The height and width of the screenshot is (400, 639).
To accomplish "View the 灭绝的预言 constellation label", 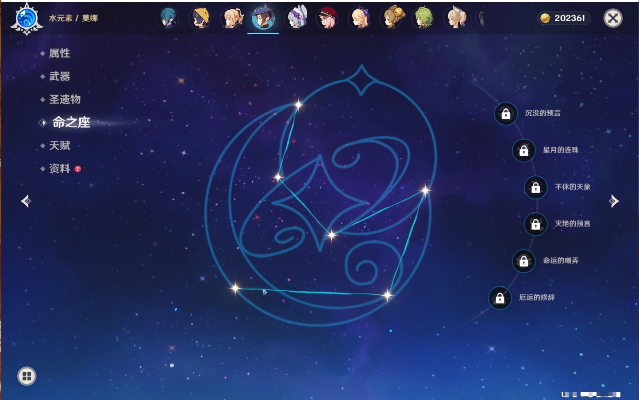I will tap(573, 224).
